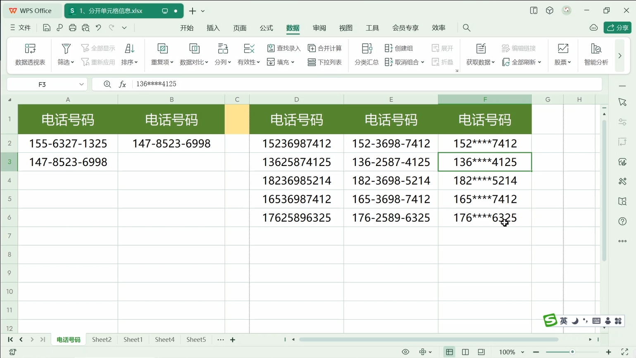636x358 pixels.
Task: Click the selection arrow tool in right sidebar
Action: point(622,102)
